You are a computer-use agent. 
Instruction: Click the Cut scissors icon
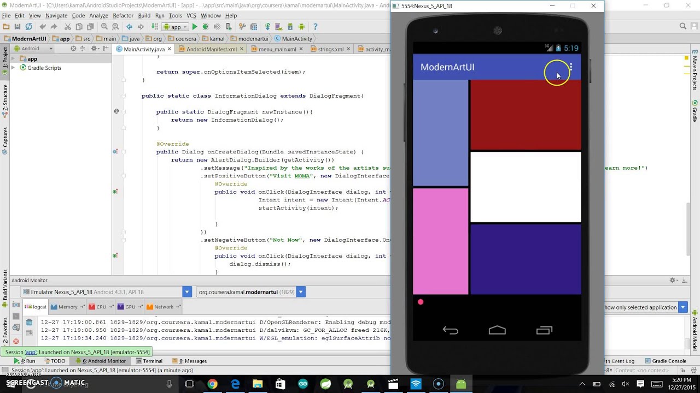click(68, 27)
